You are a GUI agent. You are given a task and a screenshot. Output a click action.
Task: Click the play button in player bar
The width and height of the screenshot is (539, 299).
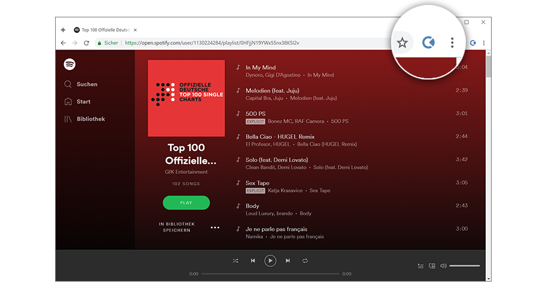(270, 261)
